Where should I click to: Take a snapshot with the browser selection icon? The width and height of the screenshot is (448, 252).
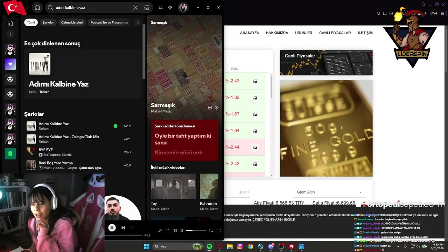tap(385, 14)
